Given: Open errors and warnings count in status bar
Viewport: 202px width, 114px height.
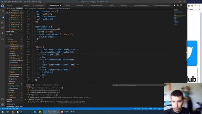Looking at the screenshot, I should pos(15,109).
